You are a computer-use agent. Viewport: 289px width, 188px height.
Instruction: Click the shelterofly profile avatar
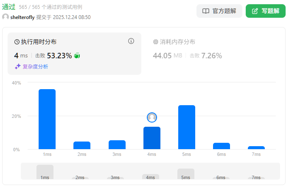coord(6,17)
